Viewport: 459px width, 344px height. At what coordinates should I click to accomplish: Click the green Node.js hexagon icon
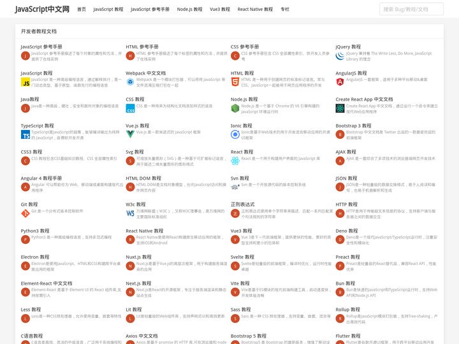[235, 108]
